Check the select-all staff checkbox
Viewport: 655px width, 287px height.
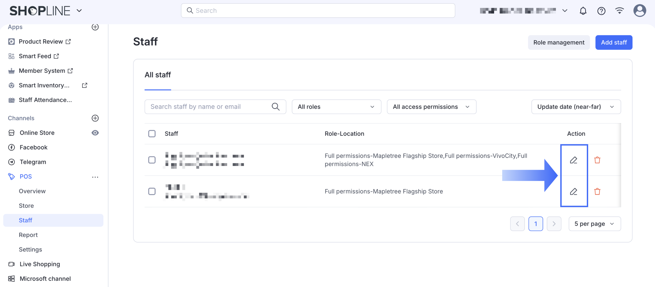pyautogui.click(x=152, y=134)
